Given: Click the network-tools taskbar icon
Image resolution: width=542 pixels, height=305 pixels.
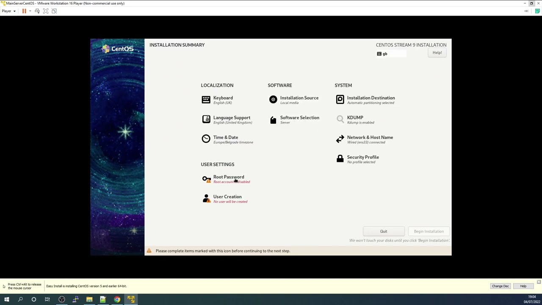Looking at the screenshot, I should (75, 299).
